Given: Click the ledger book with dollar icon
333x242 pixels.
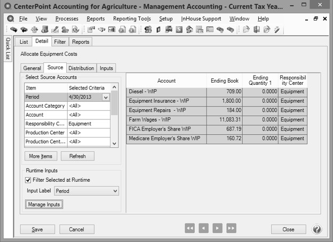Looking at the screenshot, I should (x=158, y=29).
